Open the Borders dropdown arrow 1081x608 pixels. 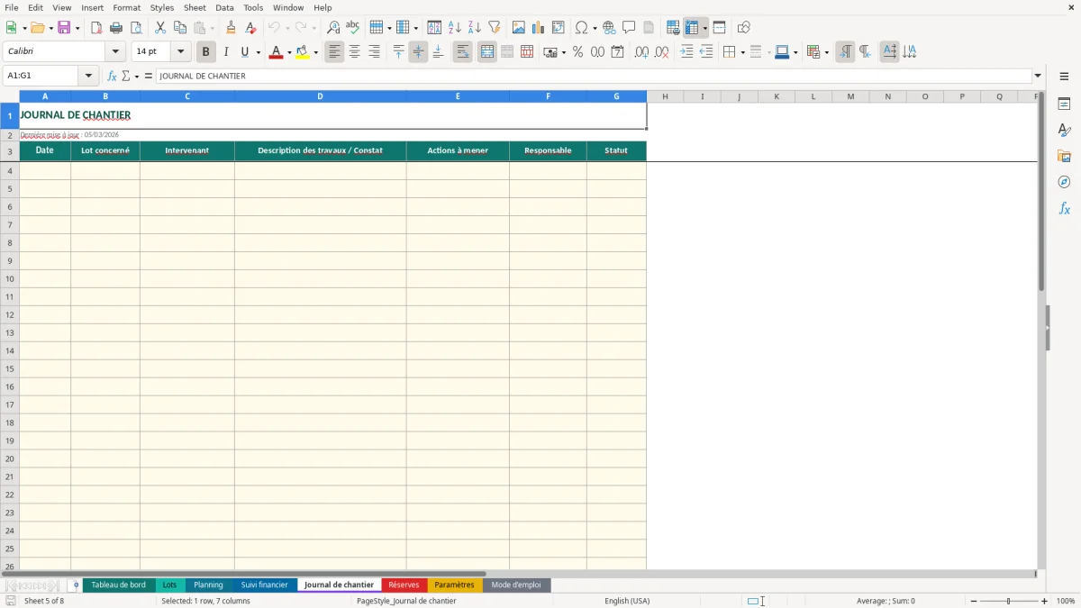click(742, 52)
